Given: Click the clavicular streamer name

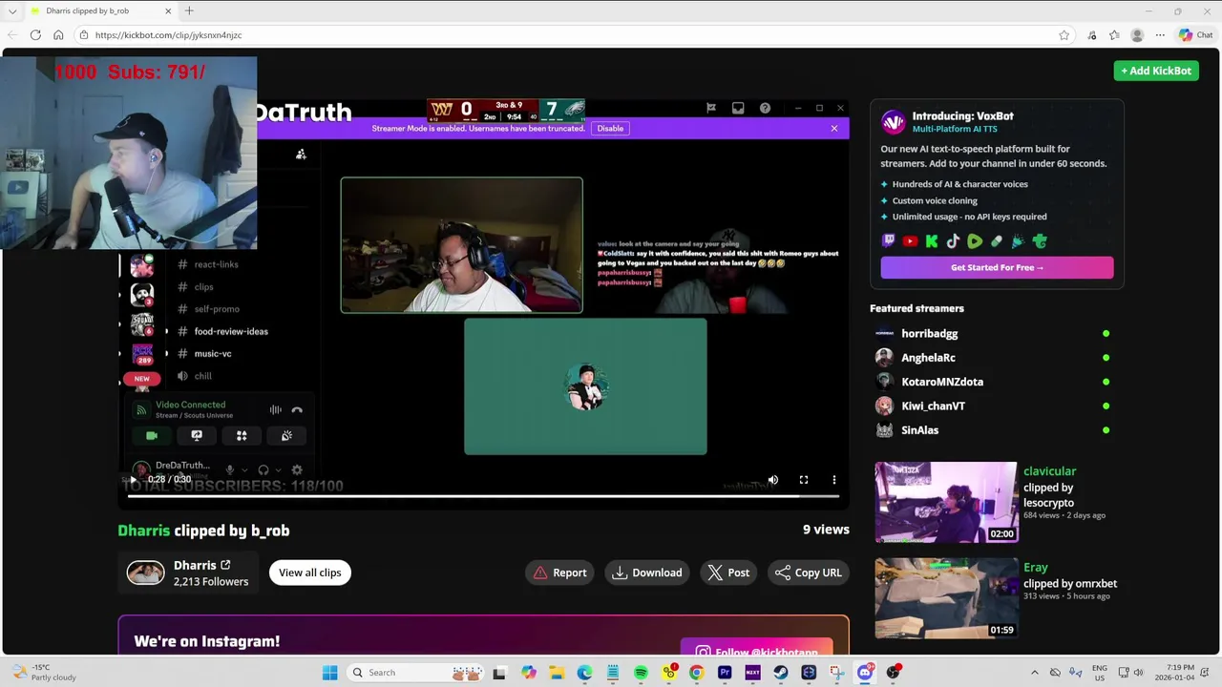Looking at the screenshot, I should coord(1049,471).
